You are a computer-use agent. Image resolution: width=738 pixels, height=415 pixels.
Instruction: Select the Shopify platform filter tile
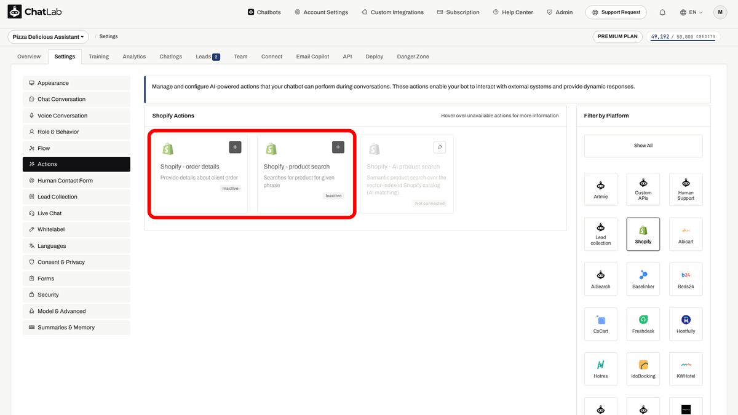[643, 234]
